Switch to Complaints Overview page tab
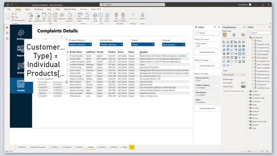 click(x=38, y=147)
